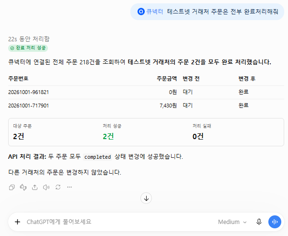Click the 주문번호 column header
Viewport: 288px width, 236px height.
tap(18, 79)
